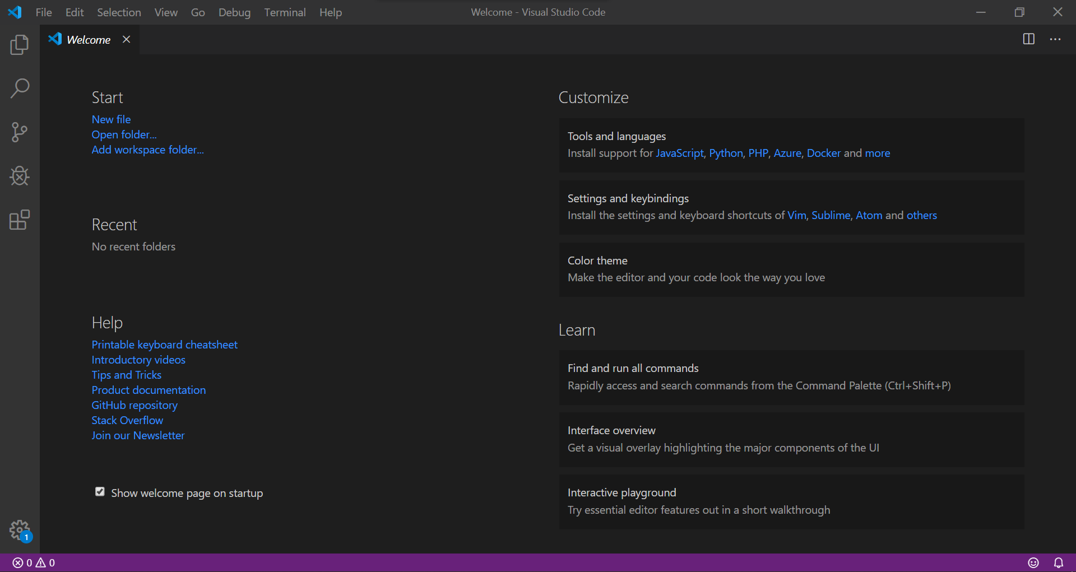1076x572 pixels.
Task: Select the Debug icon
Action: (x=20, y=176)
